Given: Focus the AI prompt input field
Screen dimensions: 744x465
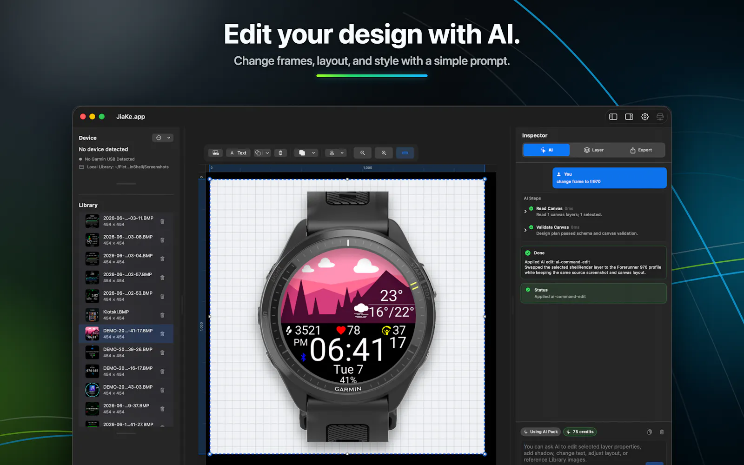Looking at the screenshot, I should (x=593, y=453).
